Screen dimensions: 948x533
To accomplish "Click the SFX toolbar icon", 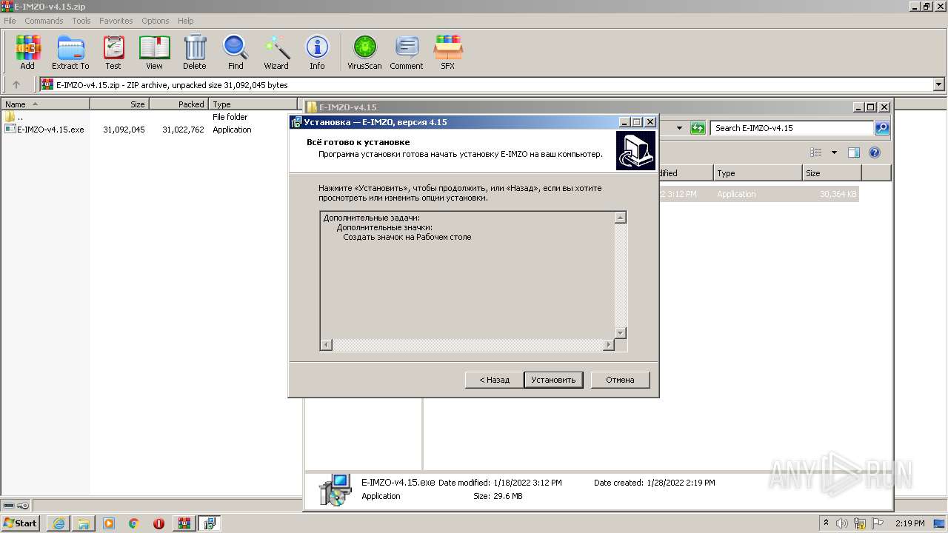I will click(448, 48).
